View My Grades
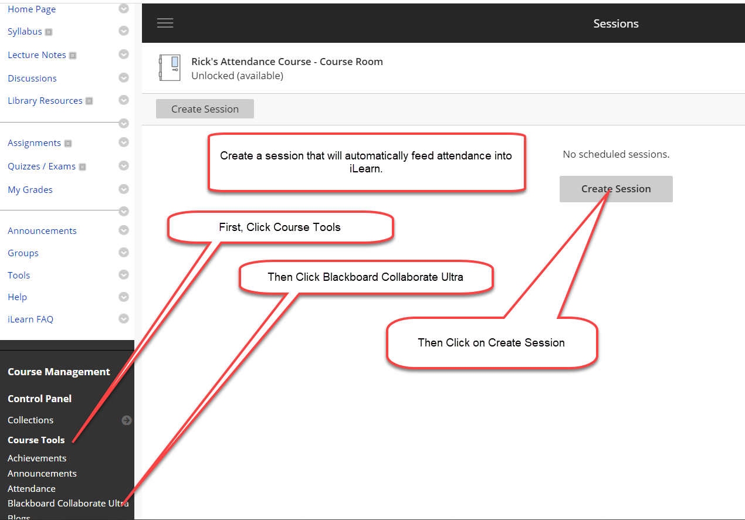This screenshot has height=520, width=745. point(30,190)
